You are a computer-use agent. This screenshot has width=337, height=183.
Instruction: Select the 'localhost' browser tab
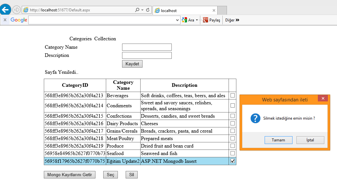pyautogui.click(x=183, y=10)
